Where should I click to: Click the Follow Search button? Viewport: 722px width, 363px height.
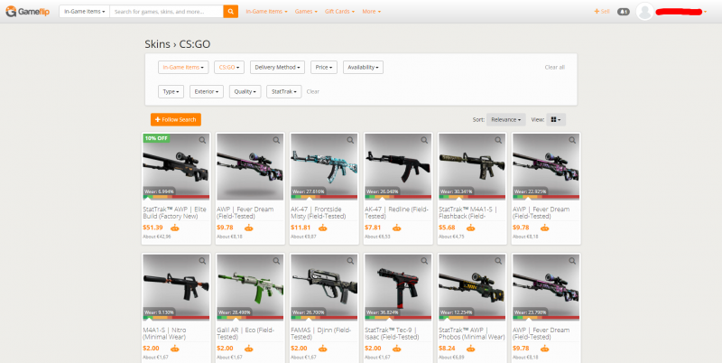pos(176,120)
